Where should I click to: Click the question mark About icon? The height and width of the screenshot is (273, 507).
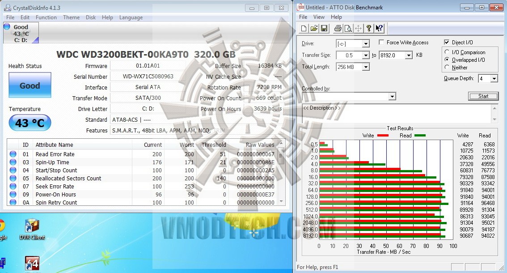click(x=368, y=29)
